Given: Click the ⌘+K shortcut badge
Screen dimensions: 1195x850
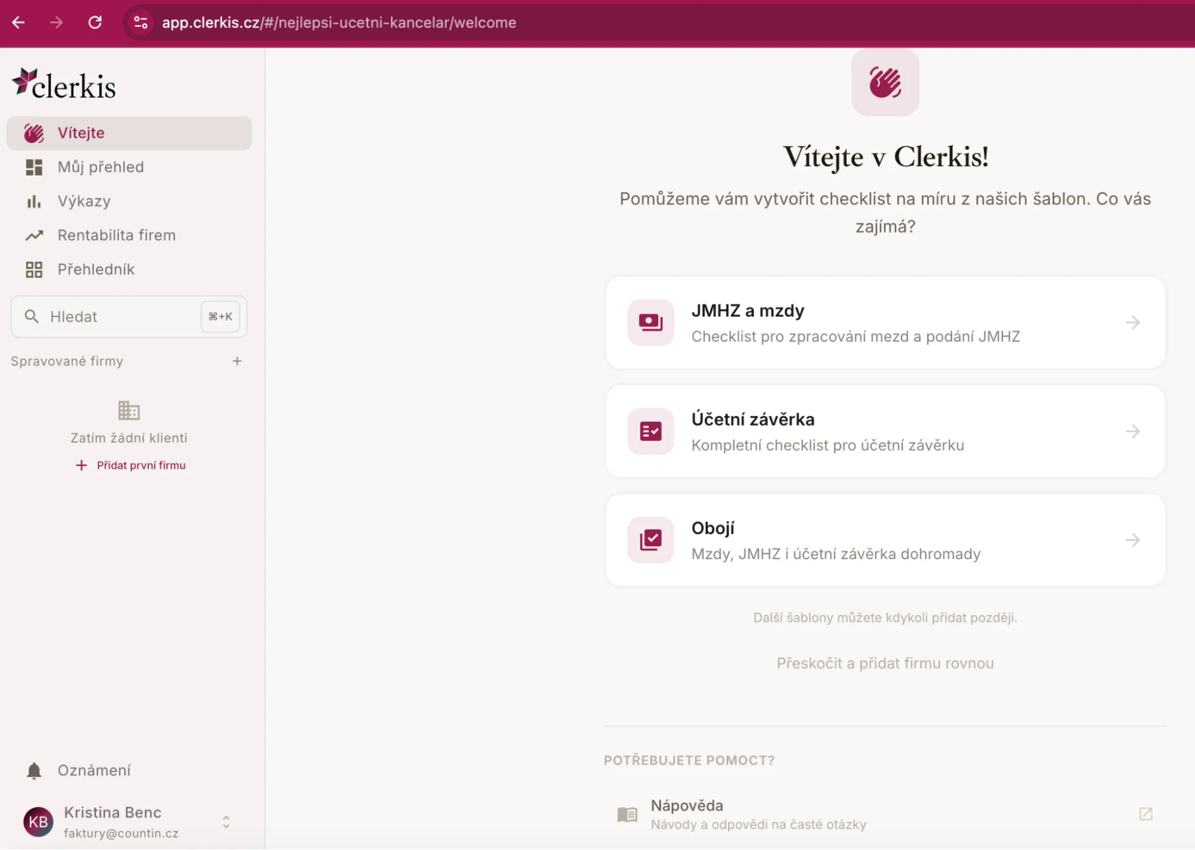Looking at the screenshot, I should coord(220,317).
